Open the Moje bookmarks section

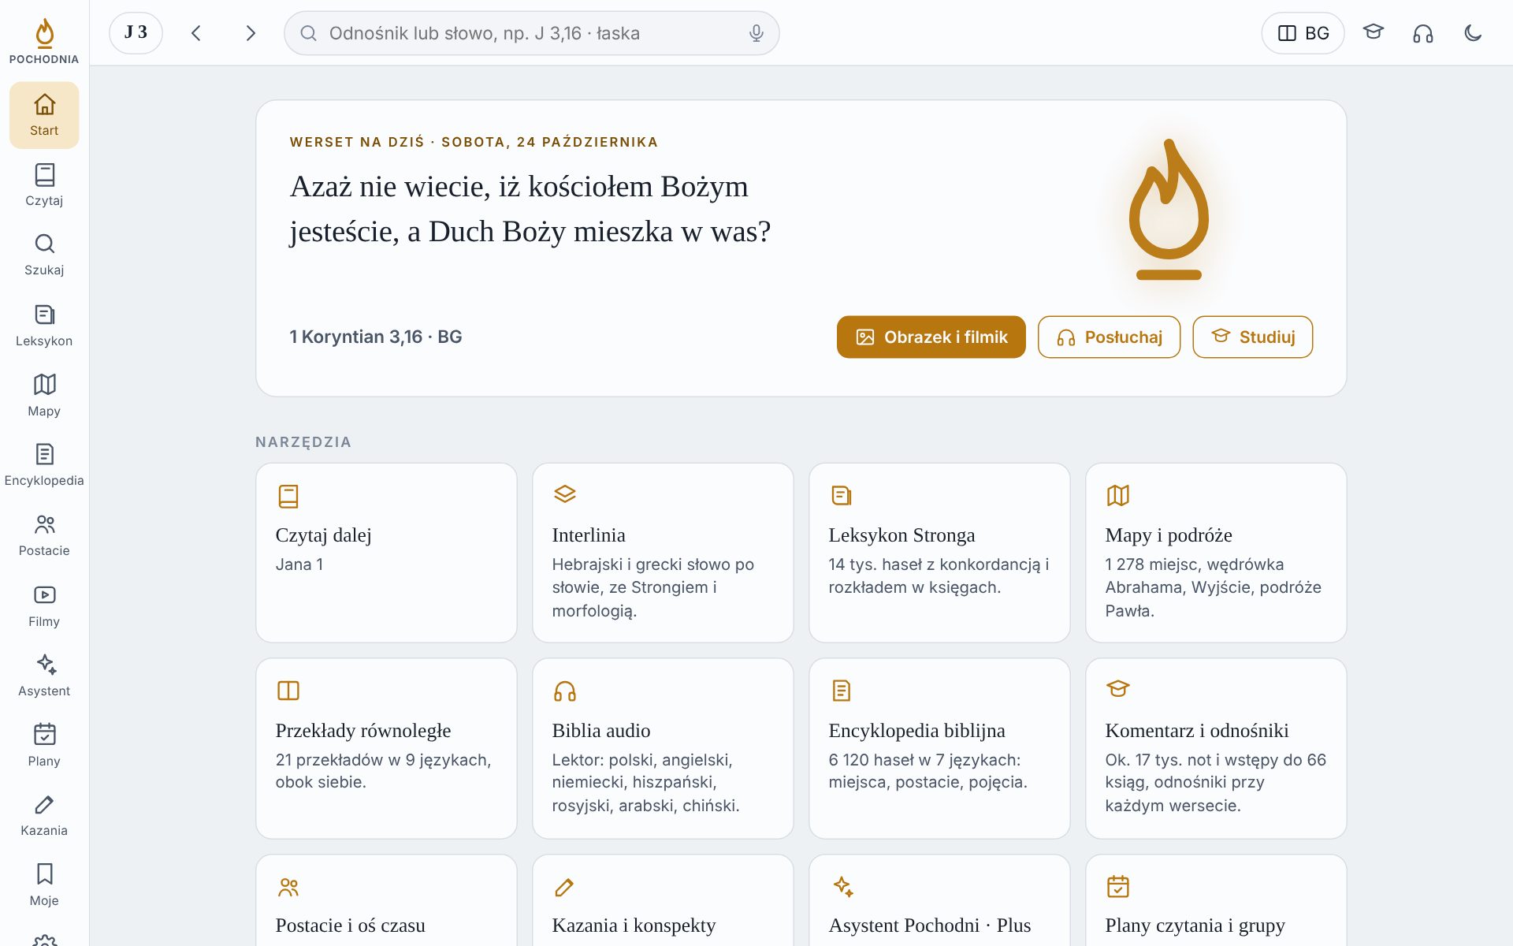(44, 885)
